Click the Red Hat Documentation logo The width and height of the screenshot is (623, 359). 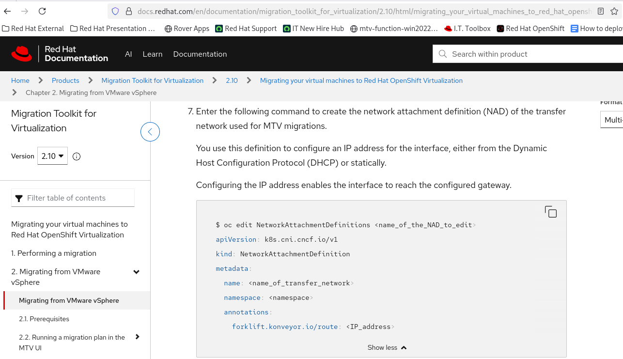(x=60, y=54)
